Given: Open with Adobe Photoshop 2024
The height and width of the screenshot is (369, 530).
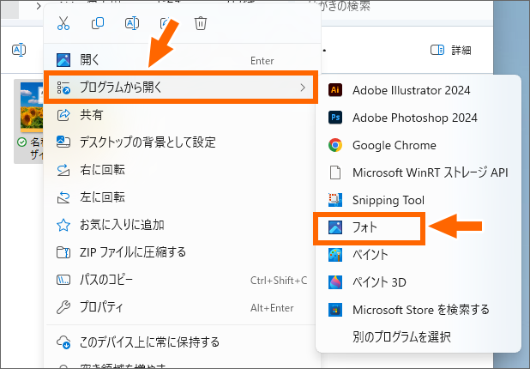Looking at the screenshot, I should (419, 118).
